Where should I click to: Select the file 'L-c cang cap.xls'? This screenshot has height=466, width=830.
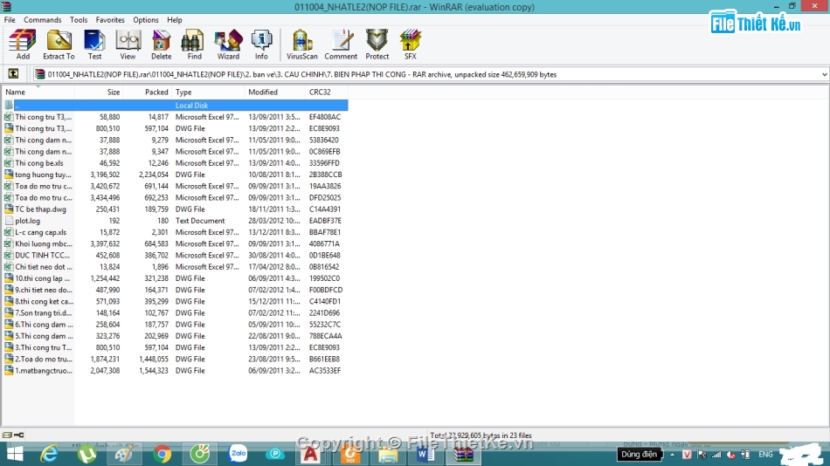40,232
